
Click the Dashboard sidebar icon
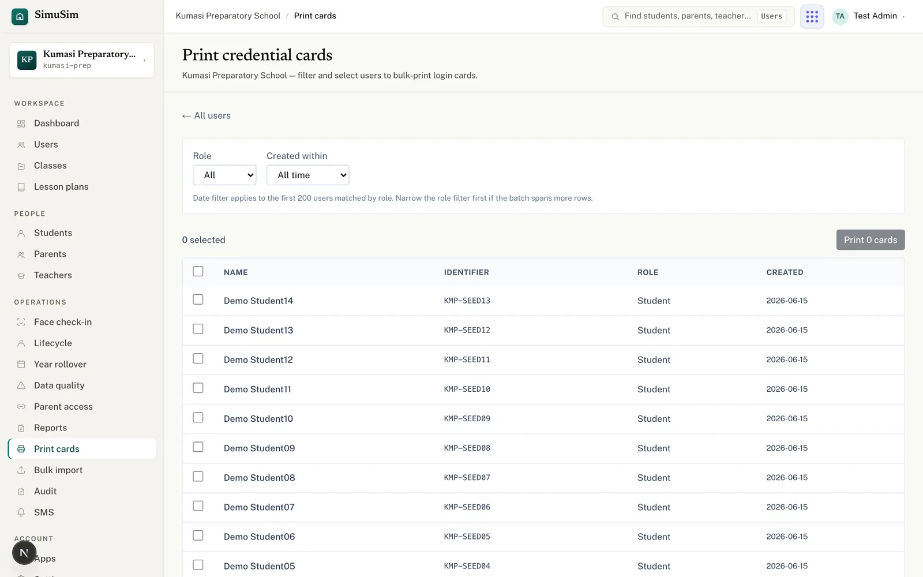coord(21,123)
